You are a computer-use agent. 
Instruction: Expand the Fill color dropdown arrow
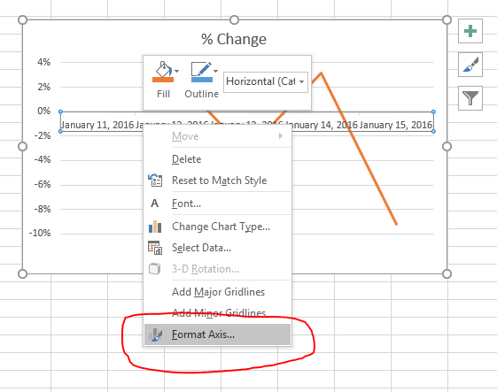[x=176, y=71]
